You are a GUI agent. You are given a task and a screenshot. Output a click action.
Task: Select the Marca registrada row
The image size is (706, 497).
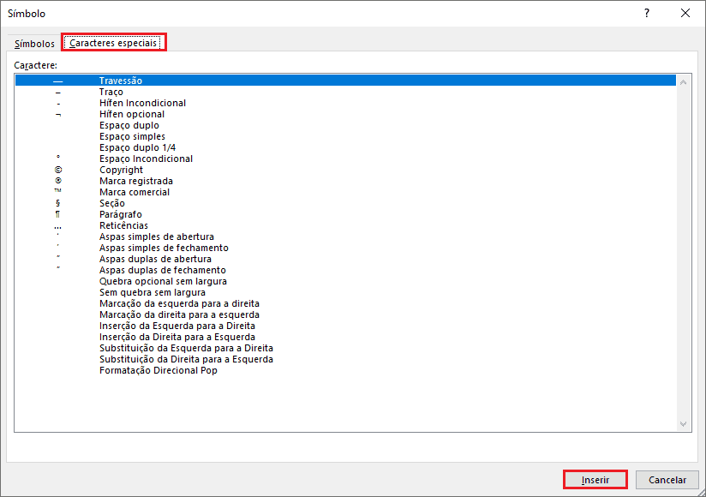(345, 181)
